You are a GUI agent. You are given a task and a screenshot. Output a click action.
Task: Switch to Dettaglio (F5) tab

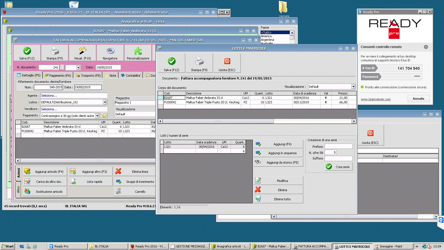point(29,75)
